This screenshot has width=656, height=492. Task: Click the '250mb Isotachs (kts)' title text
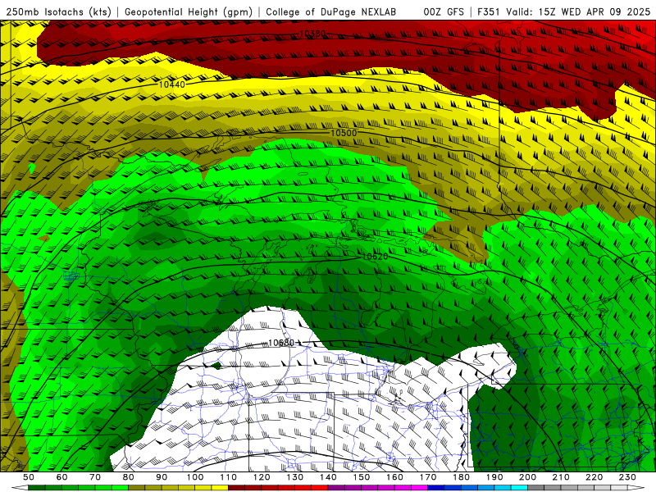click(58, 11)
